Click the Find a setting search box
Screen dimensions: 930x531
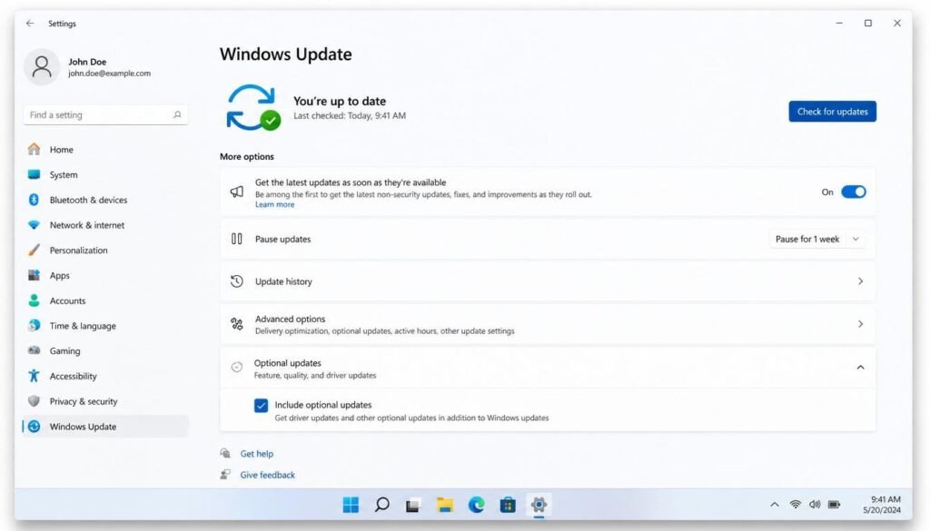click(x=105, y=114)
